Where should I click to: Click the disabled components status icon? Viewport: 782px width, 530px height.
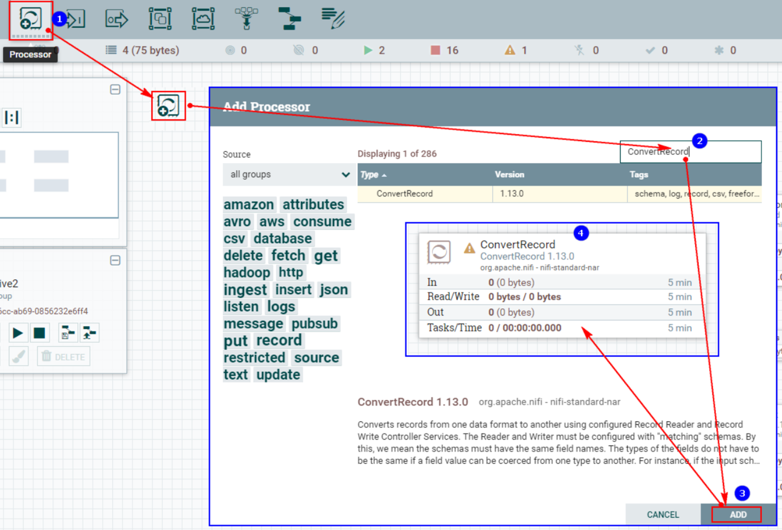(579, 50)
